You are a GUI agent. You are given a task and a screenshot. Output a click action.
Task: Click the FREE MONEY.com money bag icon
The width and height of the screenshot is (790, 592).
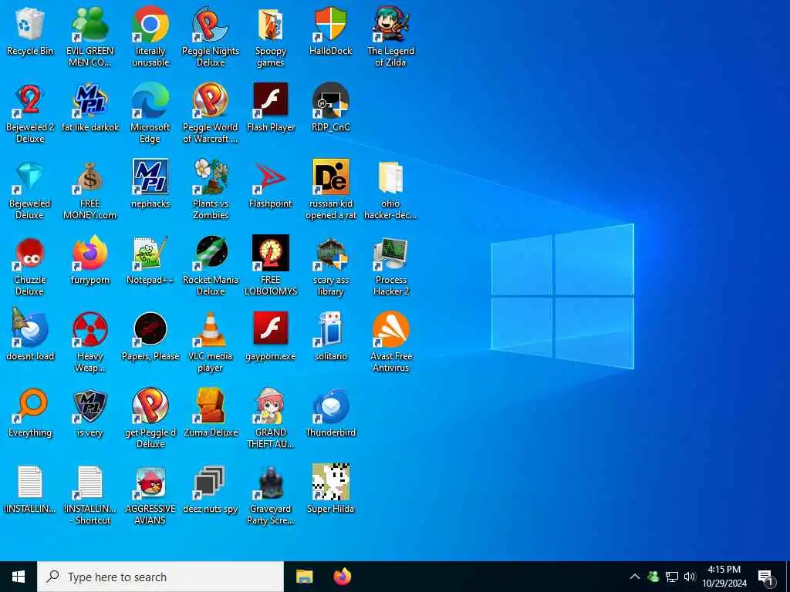89,177
